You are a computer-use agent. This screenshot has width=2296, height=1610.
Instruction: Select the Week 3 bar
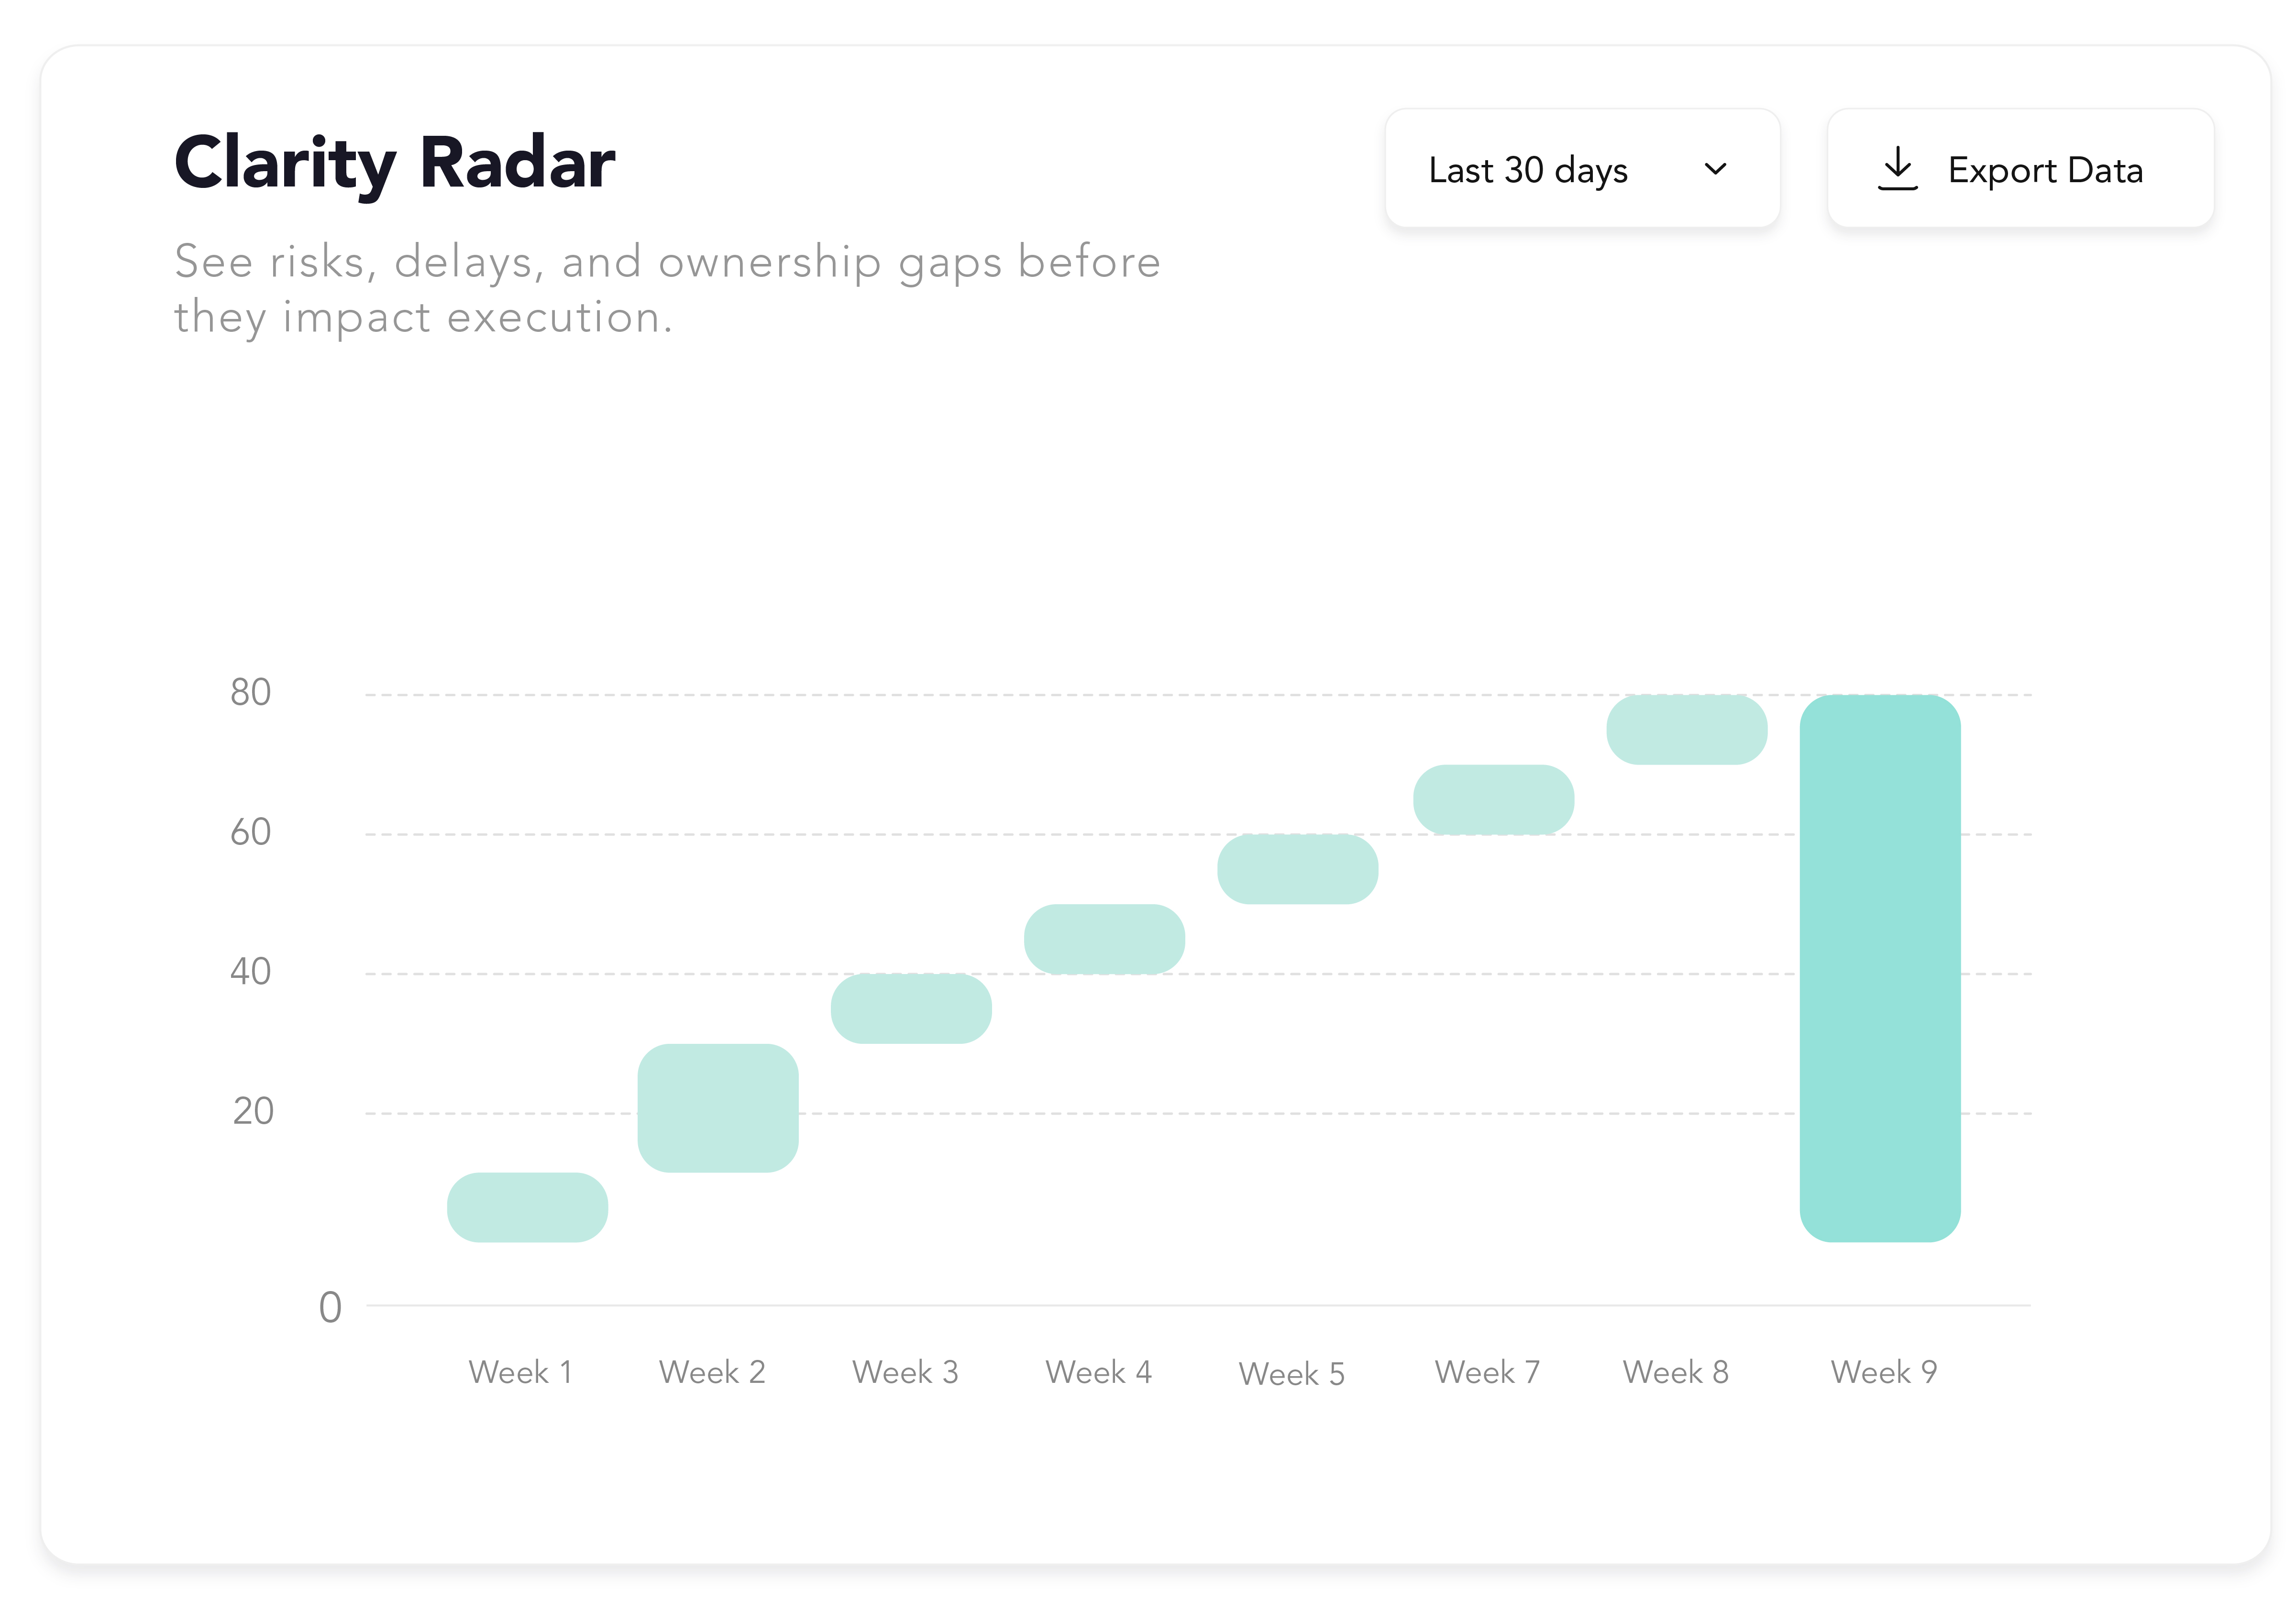pos(911,1008)
